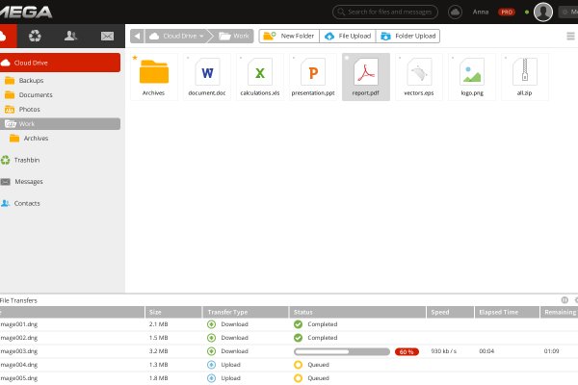The width and height of the screenshot is (578, 385).
Task: Open the recycle bin tab icon
Action: tap(36, 36)
